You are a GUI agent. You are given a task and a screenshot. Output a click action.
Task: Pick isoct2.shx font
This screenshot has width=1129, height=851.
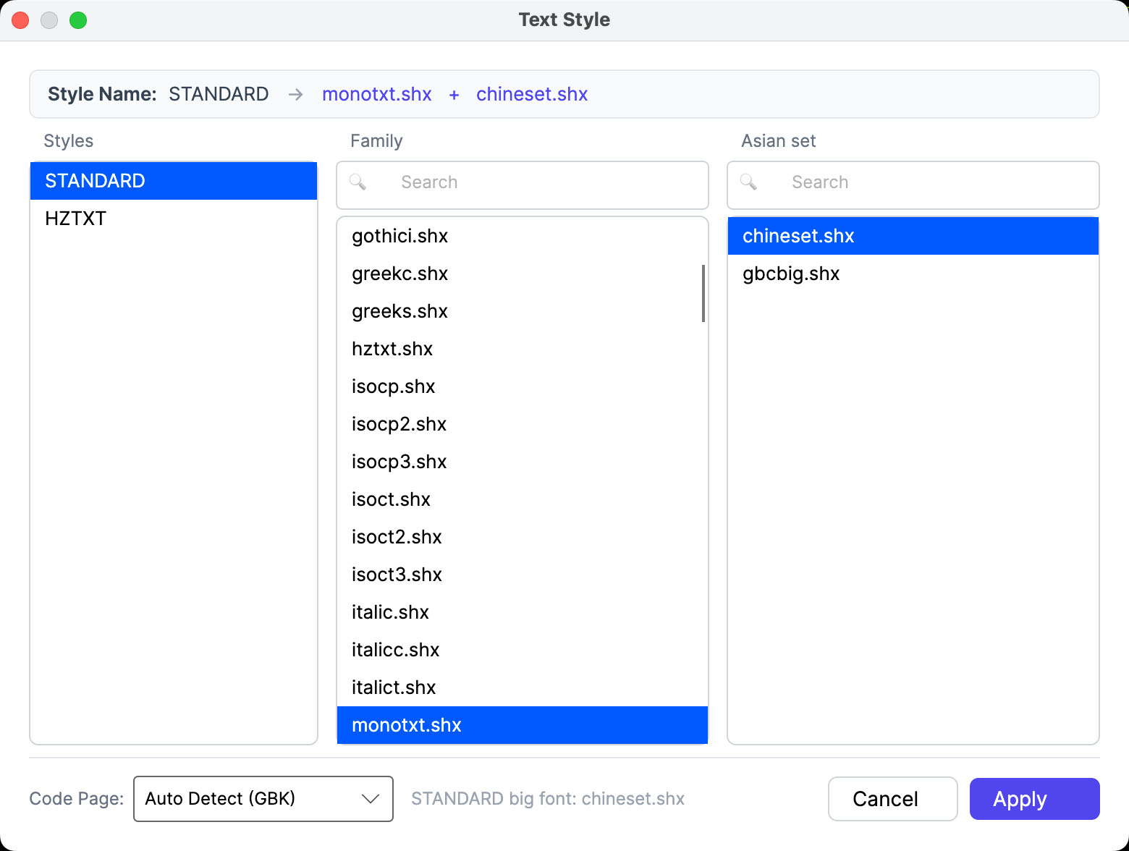click(523, 537)
